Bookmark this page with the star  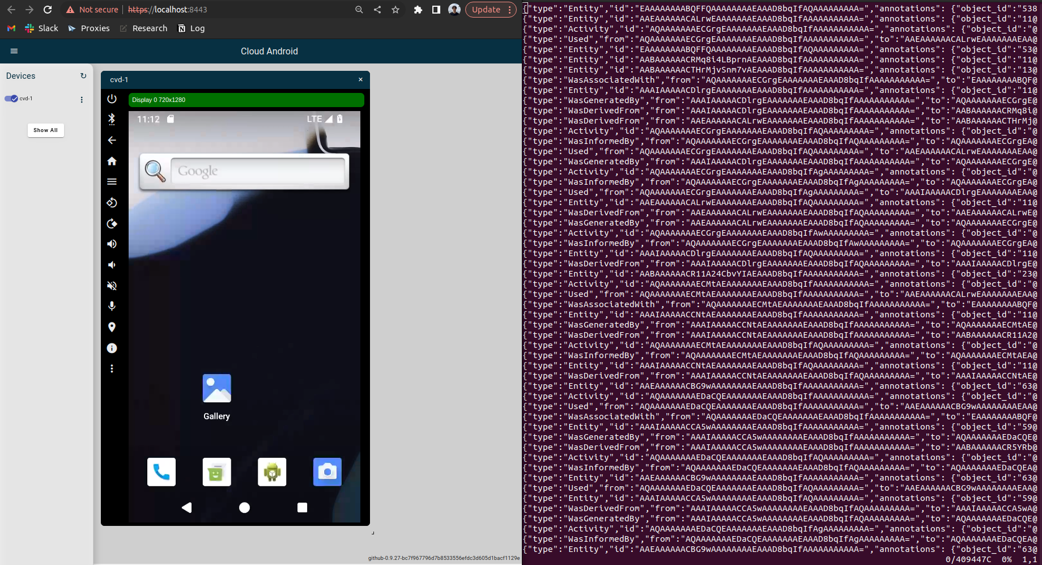tap(395, 10)
